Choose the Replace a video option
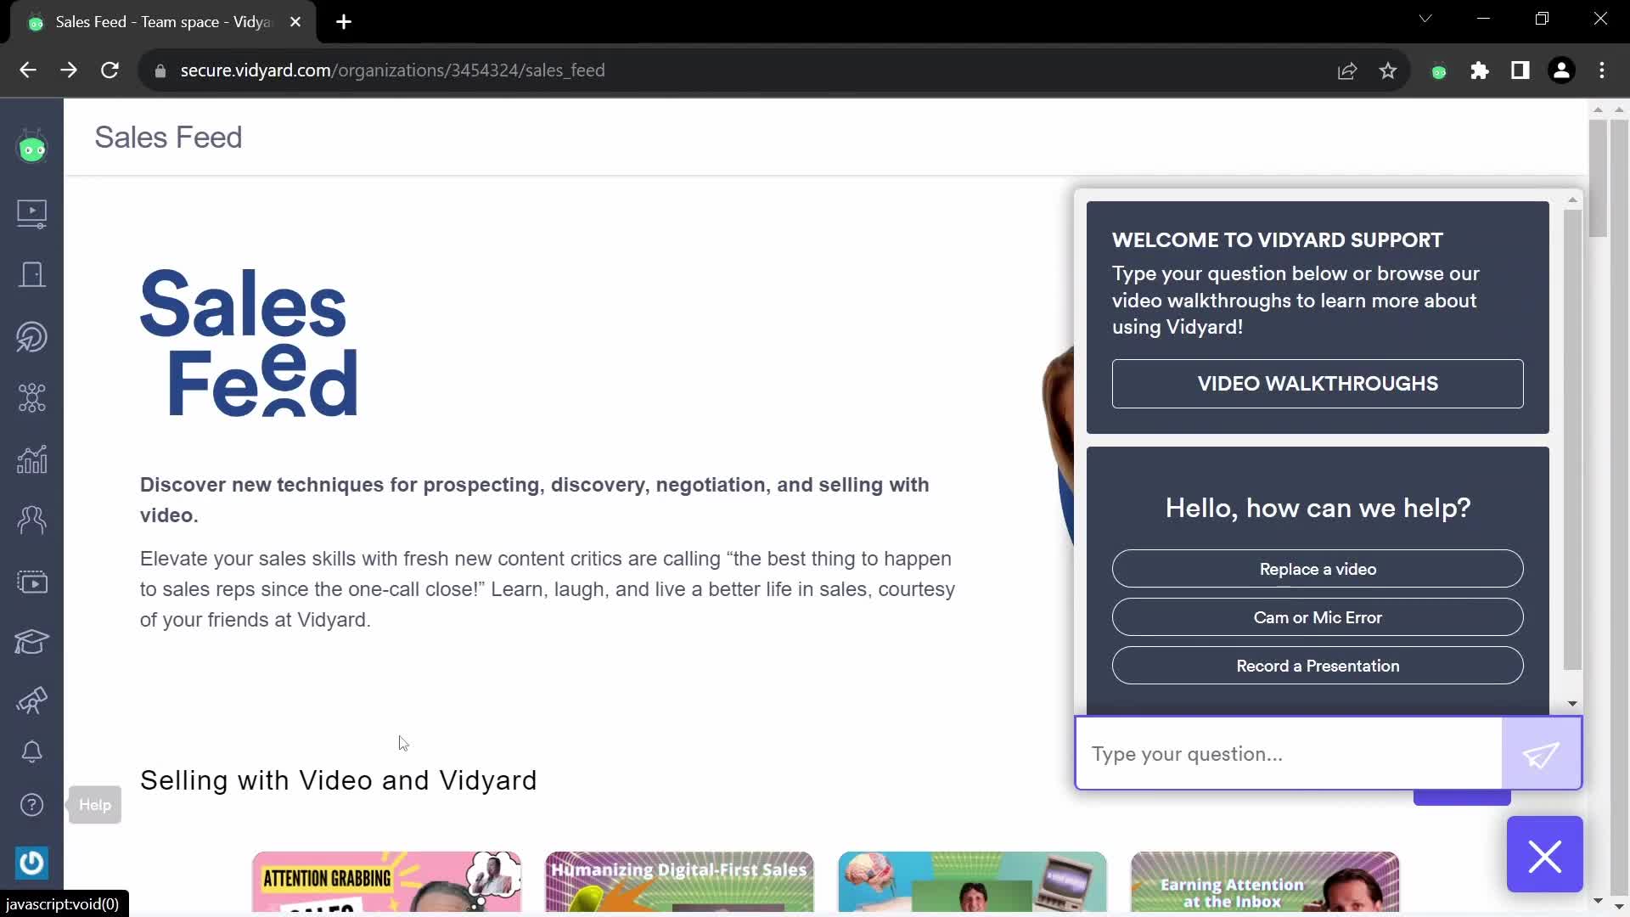 pyautogui.click(x=1318, y=569)
